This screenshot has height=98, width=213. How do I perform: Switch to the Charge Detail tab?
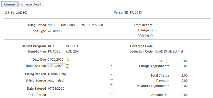tap(31, 4)
